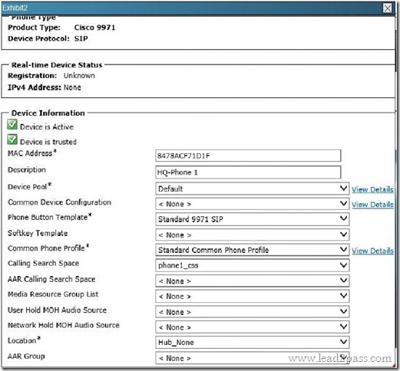The image size is (400, 371).
Task: Click the SIP device protocol value
Action: point(81,38)
